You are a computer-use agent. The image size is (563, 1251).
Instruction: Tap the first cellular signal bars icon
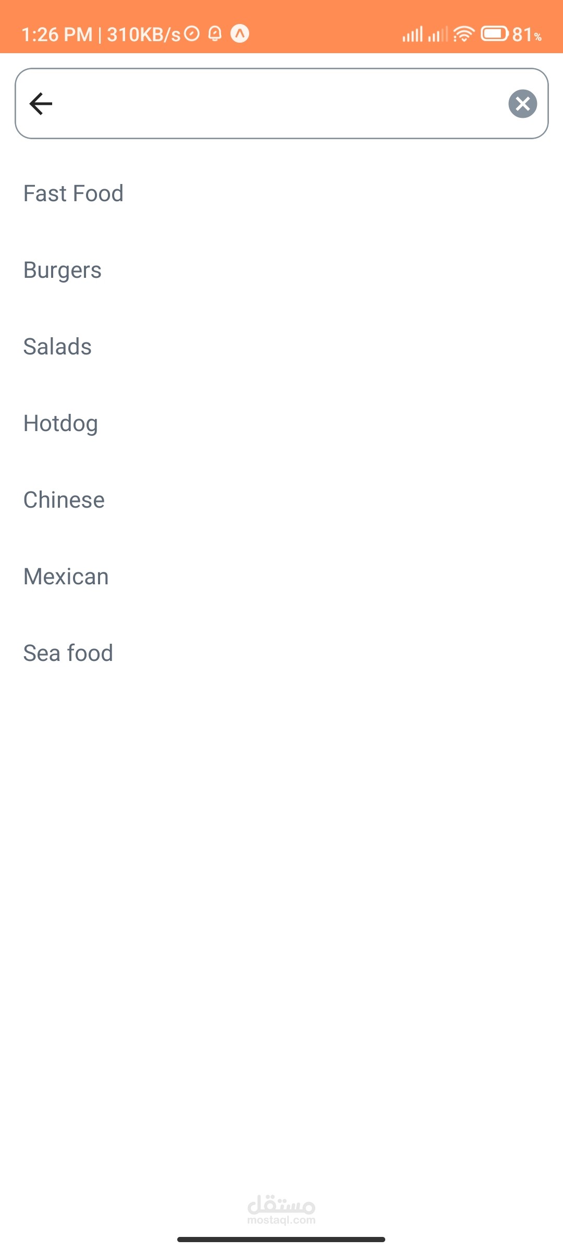tap(412, 34)
